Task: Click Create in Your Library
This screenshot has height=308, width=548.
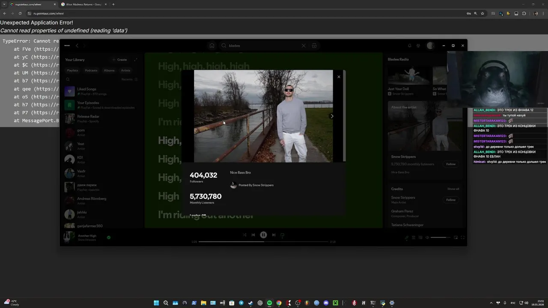Action: [119, 60]
